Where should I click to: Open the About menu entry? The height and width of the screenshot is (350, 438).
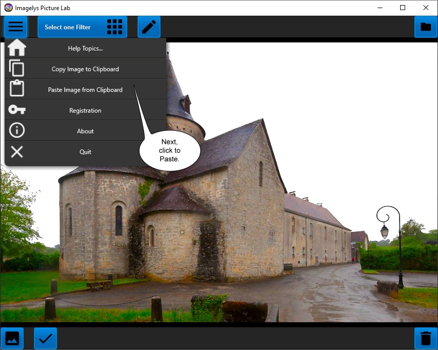pos(85,131)
